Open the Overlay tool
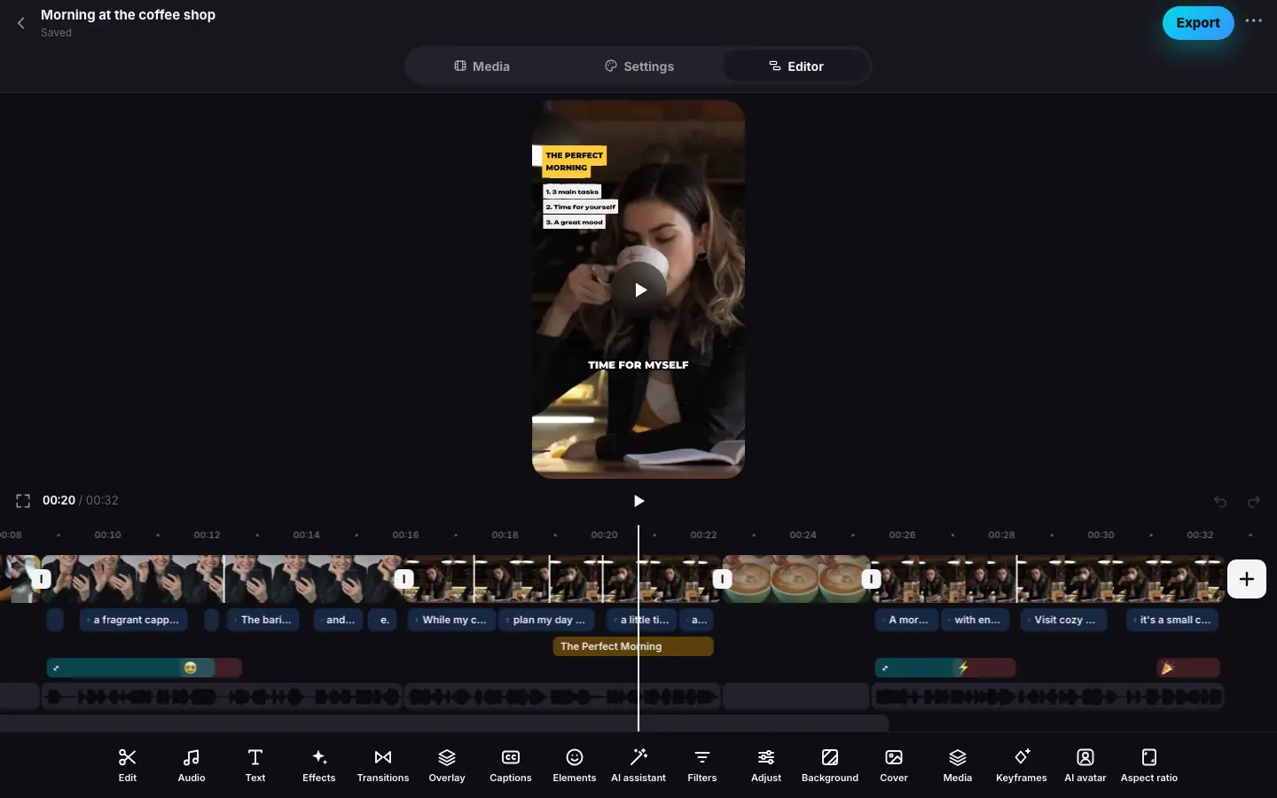Viewport: 1277px width, 798px height. (x=447, y=765)
